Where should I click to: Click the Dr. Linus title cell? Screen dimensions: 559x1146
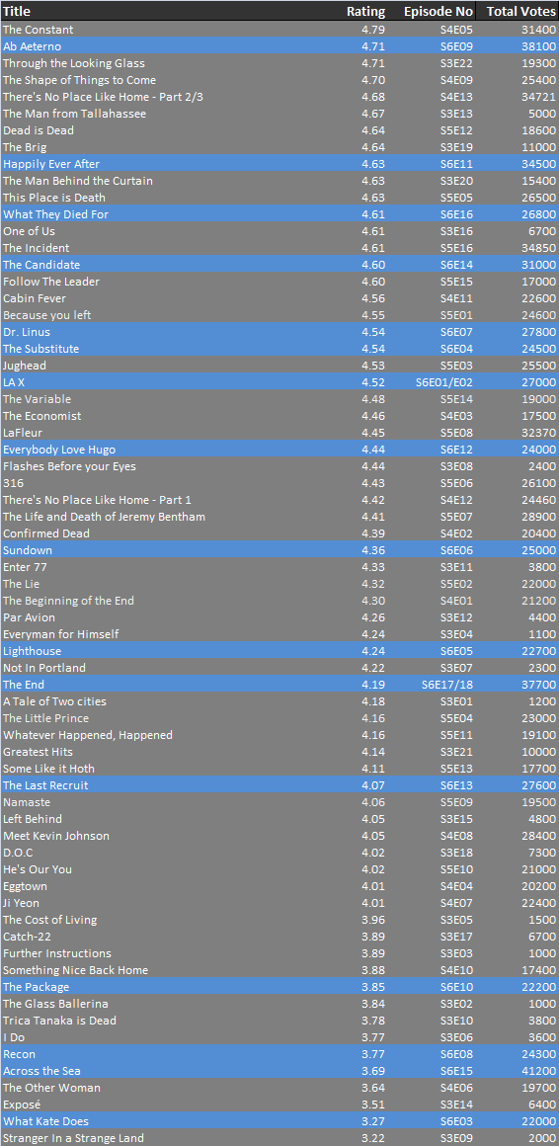pos(27,332)
